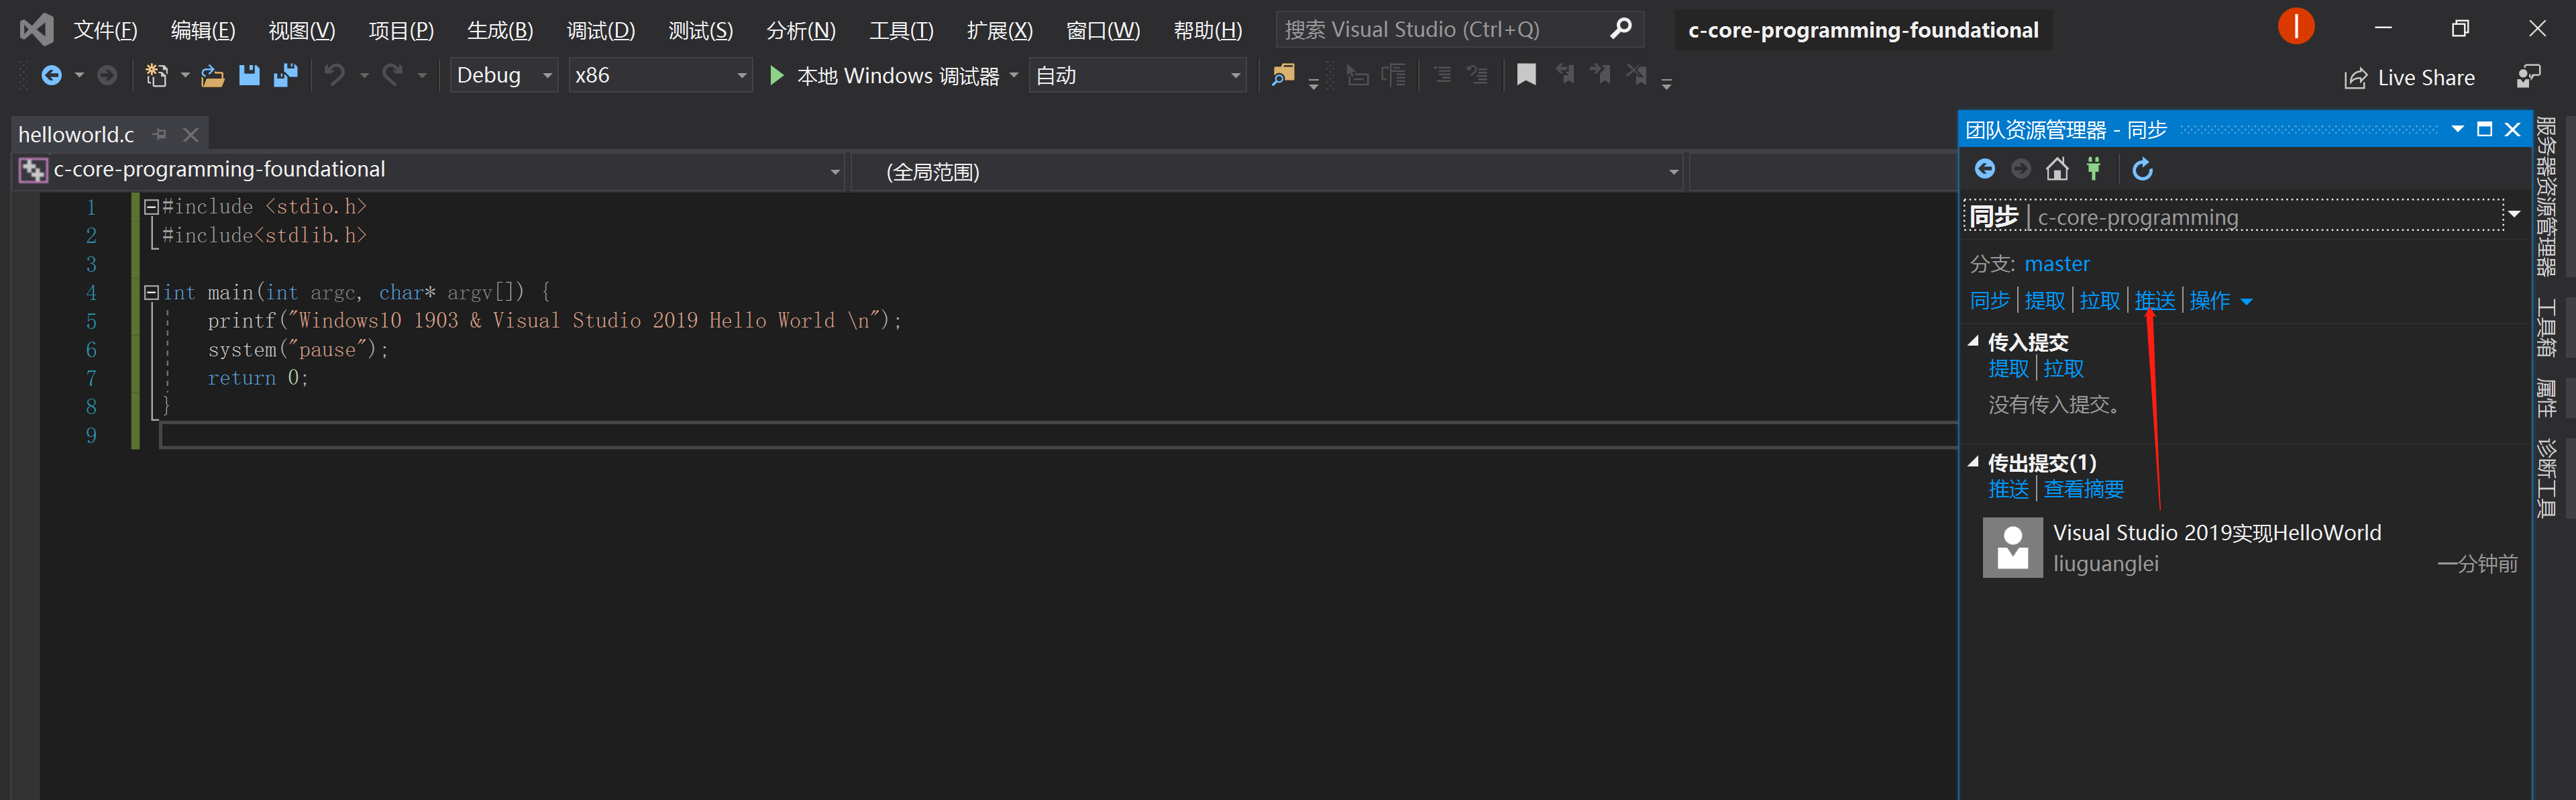Toggle a bookmark on the current line
2576x800 pixels.
click(1527, 75)
